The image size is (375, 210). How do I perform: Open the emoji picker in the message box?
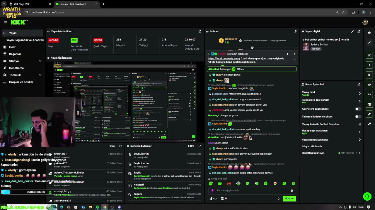coord(292,190)
